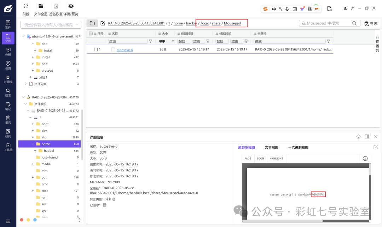Click the export document icon in title bar
The height and width of the screenshot is (227, 382).
329,9
